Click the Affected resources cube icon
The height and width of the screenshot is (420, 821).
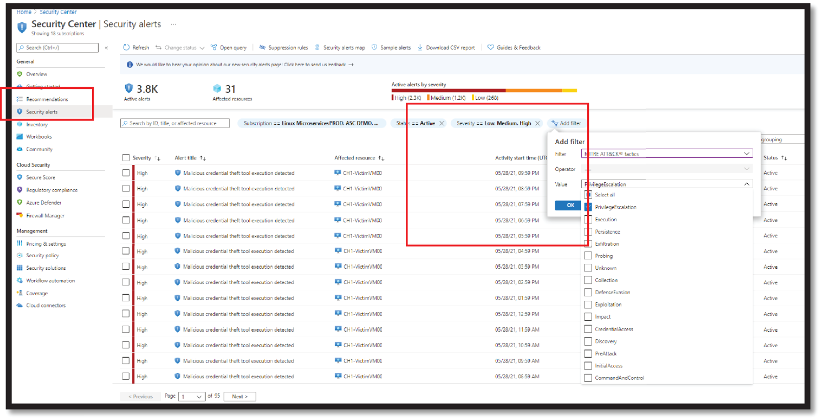coord(217,88)
